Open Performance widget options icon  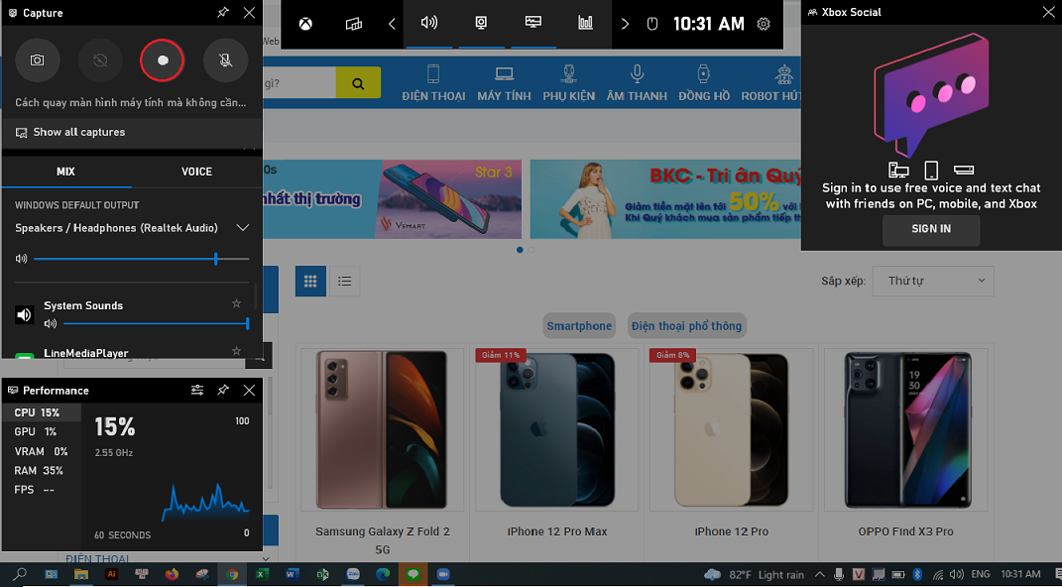196,390
